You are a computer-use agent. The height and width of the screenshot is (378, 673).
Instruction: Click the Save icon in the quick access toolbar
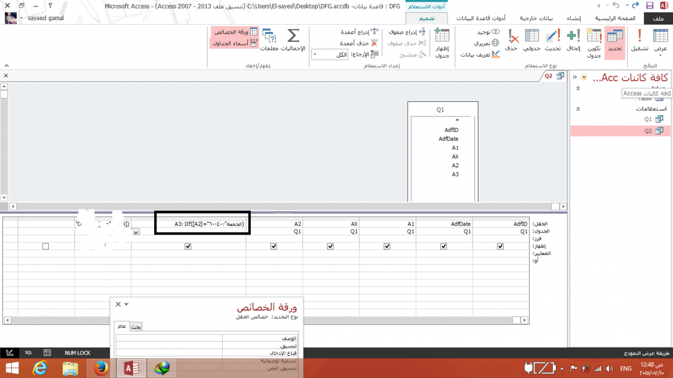click(649, 5)
